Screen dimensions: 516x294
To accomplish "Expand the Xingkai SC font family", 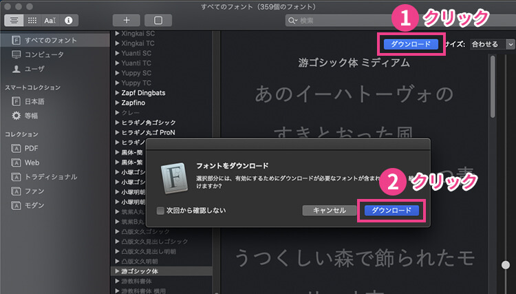I will pyautogui.click(x=118, y=34).
